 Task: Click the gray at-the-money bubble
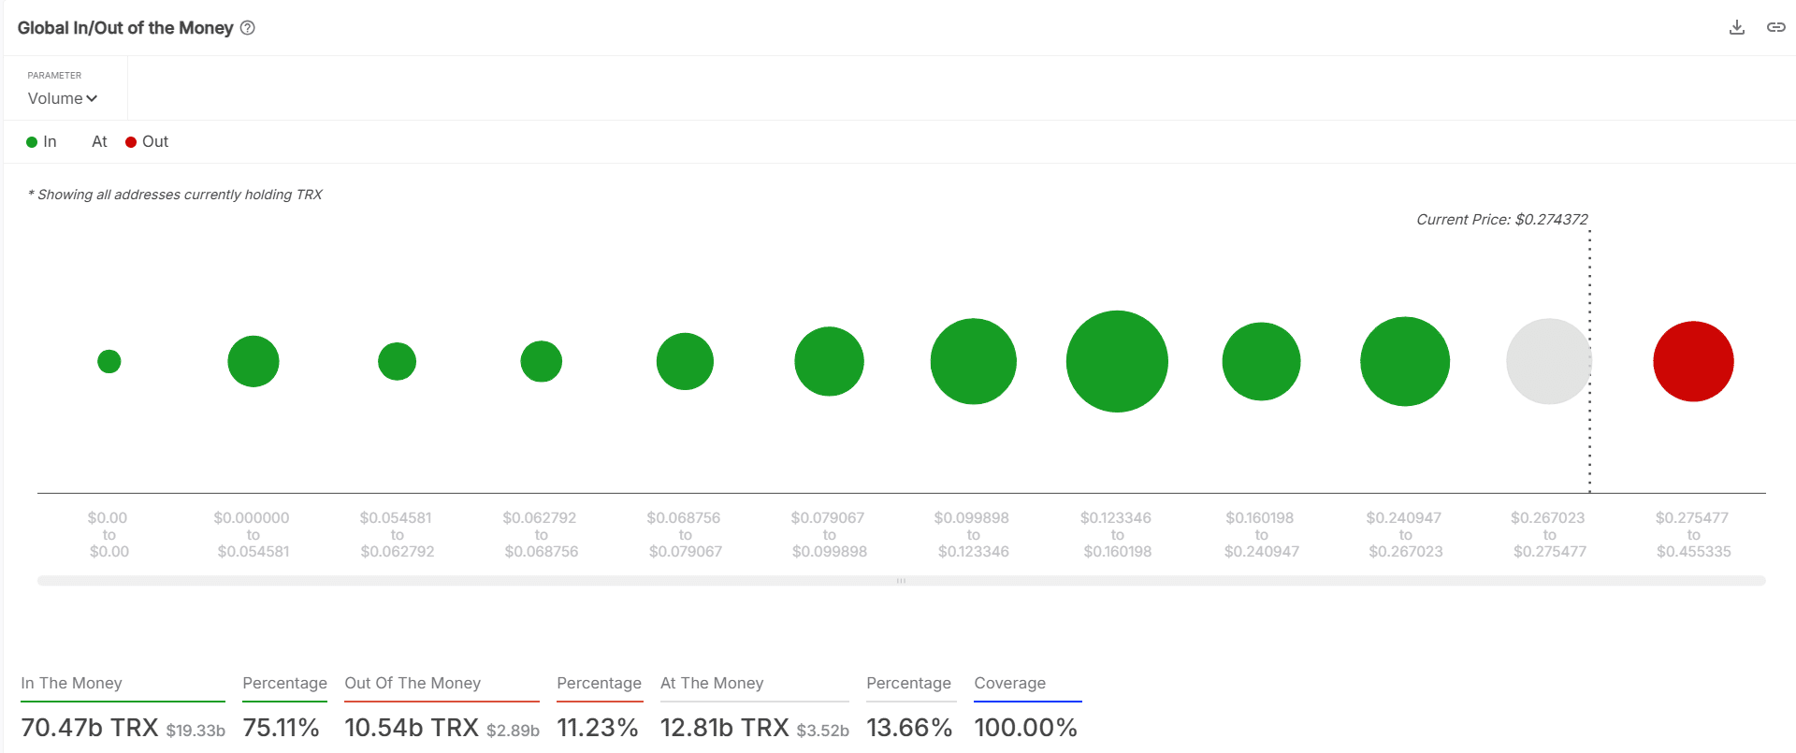1549,361
